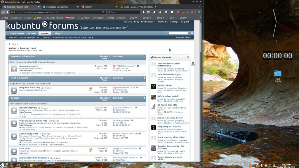
Task: Click the Advanced Search link
Action: point(183,37)
